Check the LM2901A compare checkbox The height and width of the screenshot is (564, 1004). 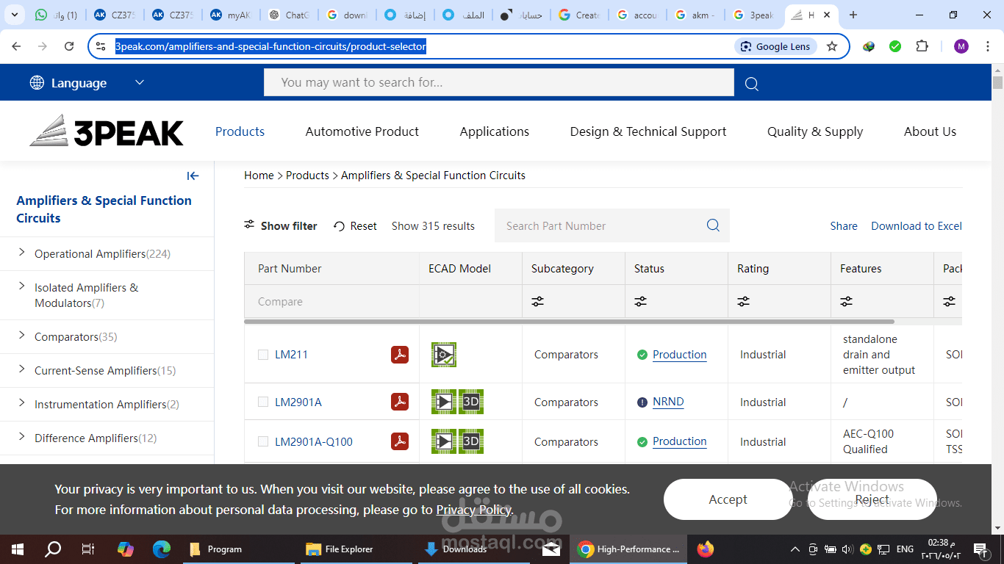[x=263, y=402]
